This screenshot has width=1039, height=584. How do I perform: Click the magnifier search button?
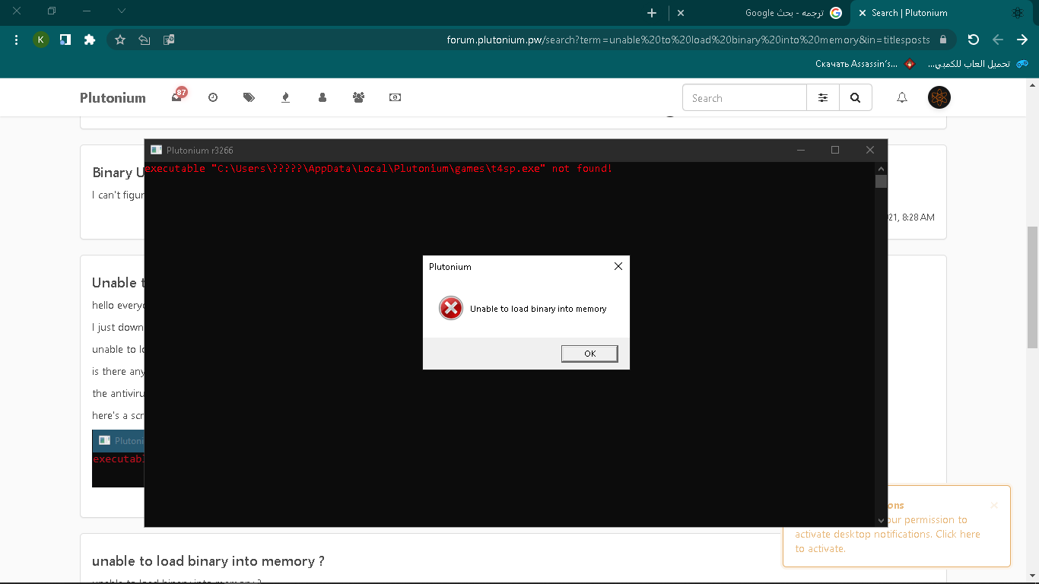(x=855, y=98)
